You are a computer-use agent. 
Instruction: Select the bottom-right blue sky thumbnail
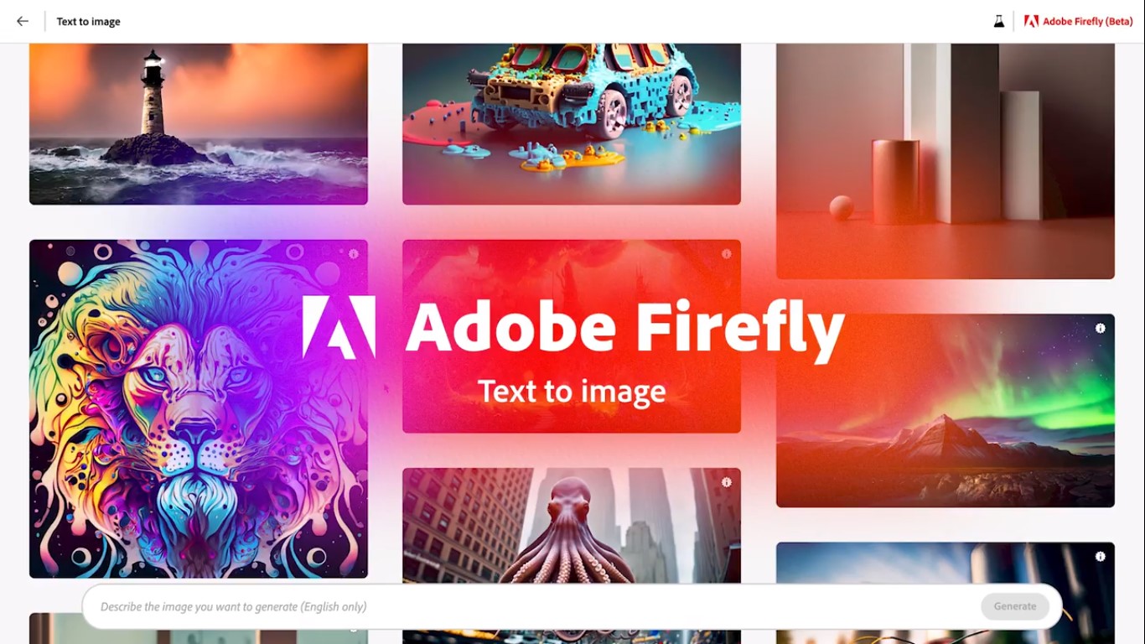pyautogui.click(x=946, y=563)
